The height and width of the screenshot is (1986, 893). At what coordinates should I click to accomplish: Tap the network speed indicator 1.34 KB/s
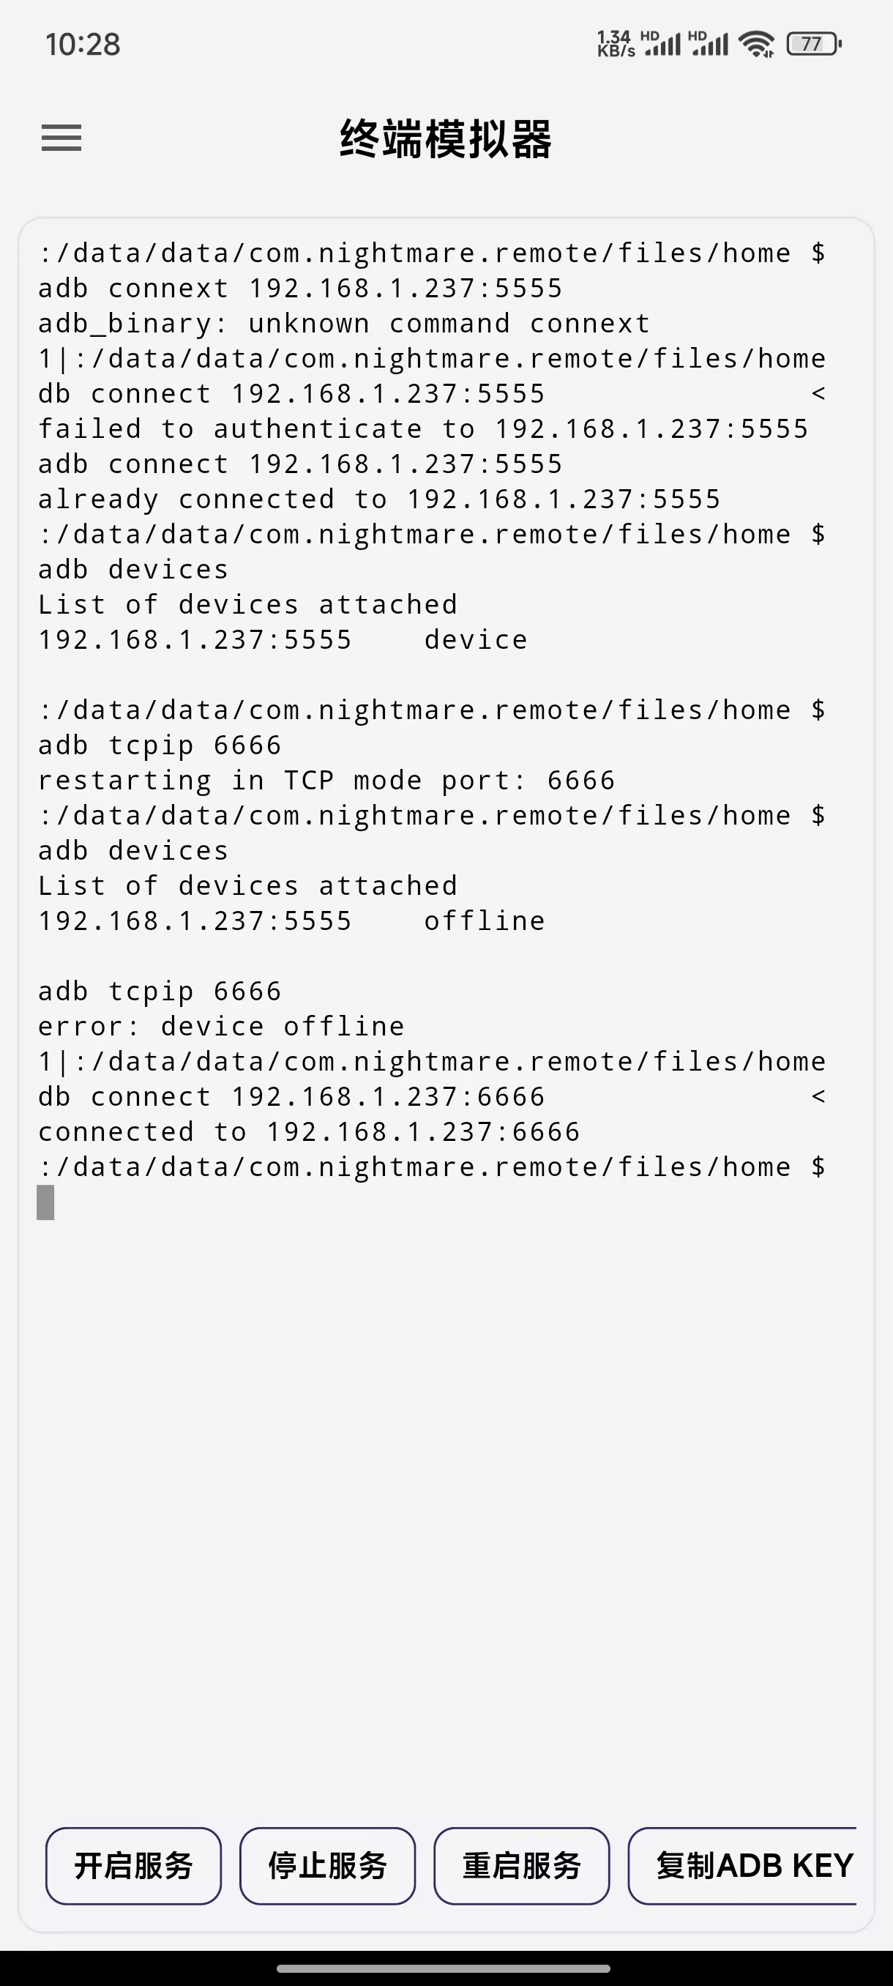pos(614,44)
